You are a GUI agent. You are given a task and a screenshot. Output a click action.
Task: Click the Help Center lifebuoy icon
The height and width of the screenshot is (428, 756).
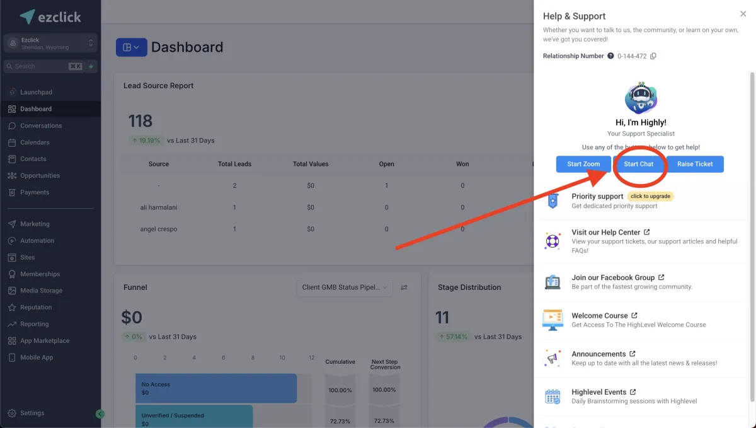click(x=553, y=241)
